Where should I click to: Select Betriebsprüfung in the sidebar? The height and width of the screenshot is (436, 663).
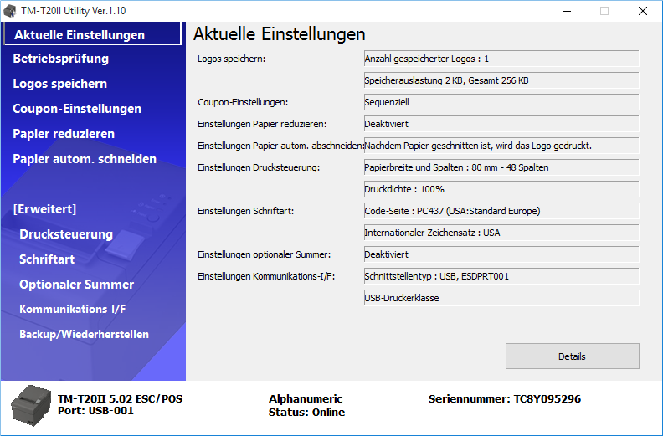click(61, 59)
